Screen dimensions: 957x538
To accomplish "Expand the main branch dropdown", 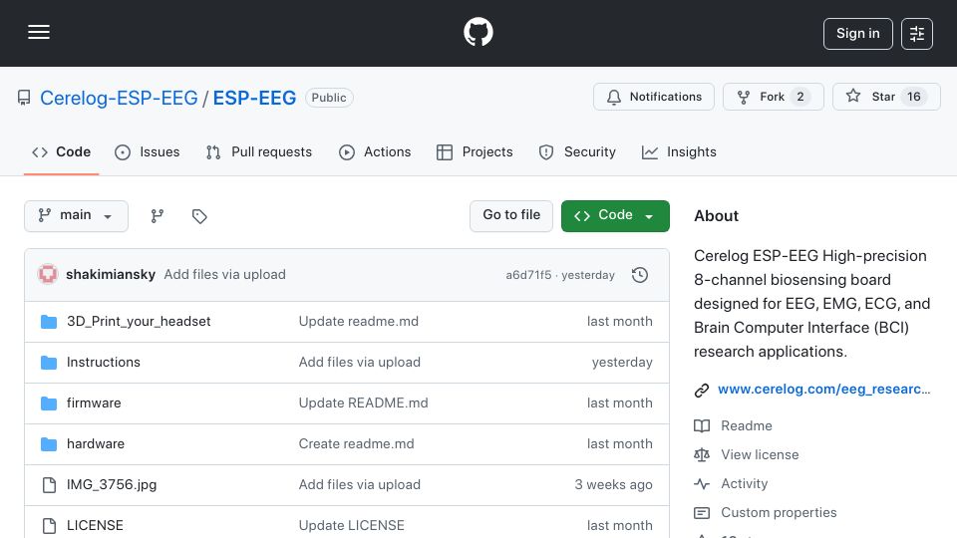I will (x=77, y=216).
